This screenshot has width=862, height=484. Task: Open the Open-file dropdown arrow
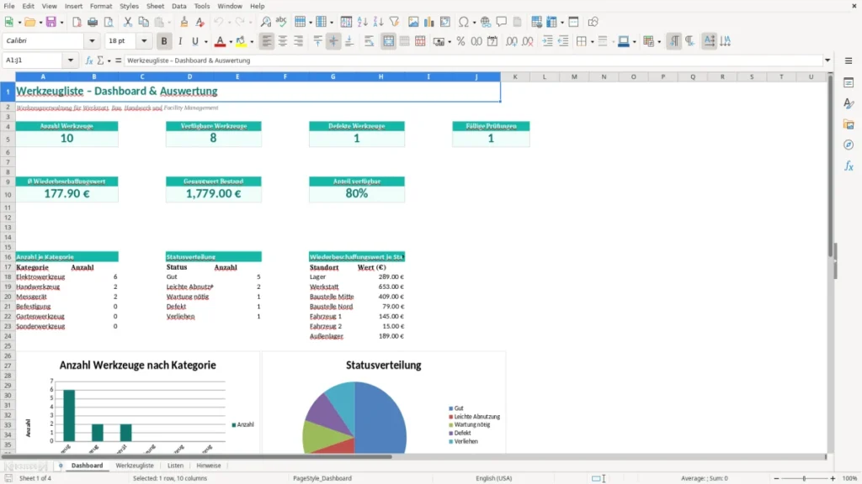click(x=40, y=23)
